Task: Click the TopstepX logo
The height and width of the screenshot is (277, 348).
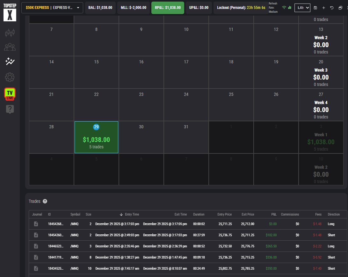Action: click(x=10, y=12)
